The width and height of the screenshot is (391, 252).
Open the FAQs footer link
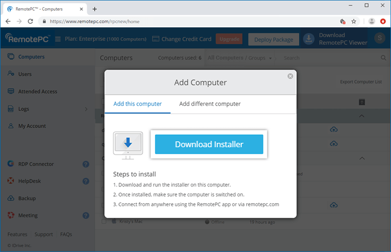pyautogui.click(x=66, y=234)
